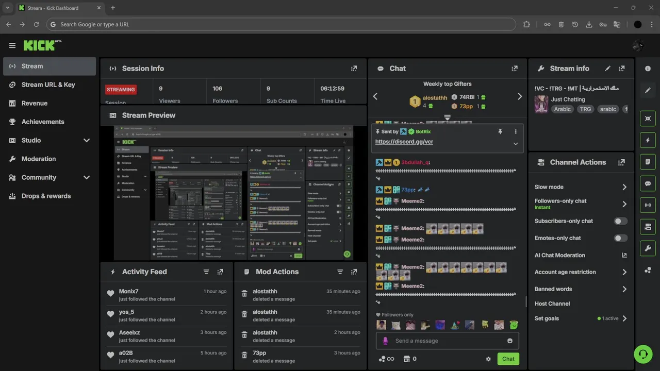This screenshot has height=371, width=660.
Task: Click the Send a message field
Action: click(448, 341)
